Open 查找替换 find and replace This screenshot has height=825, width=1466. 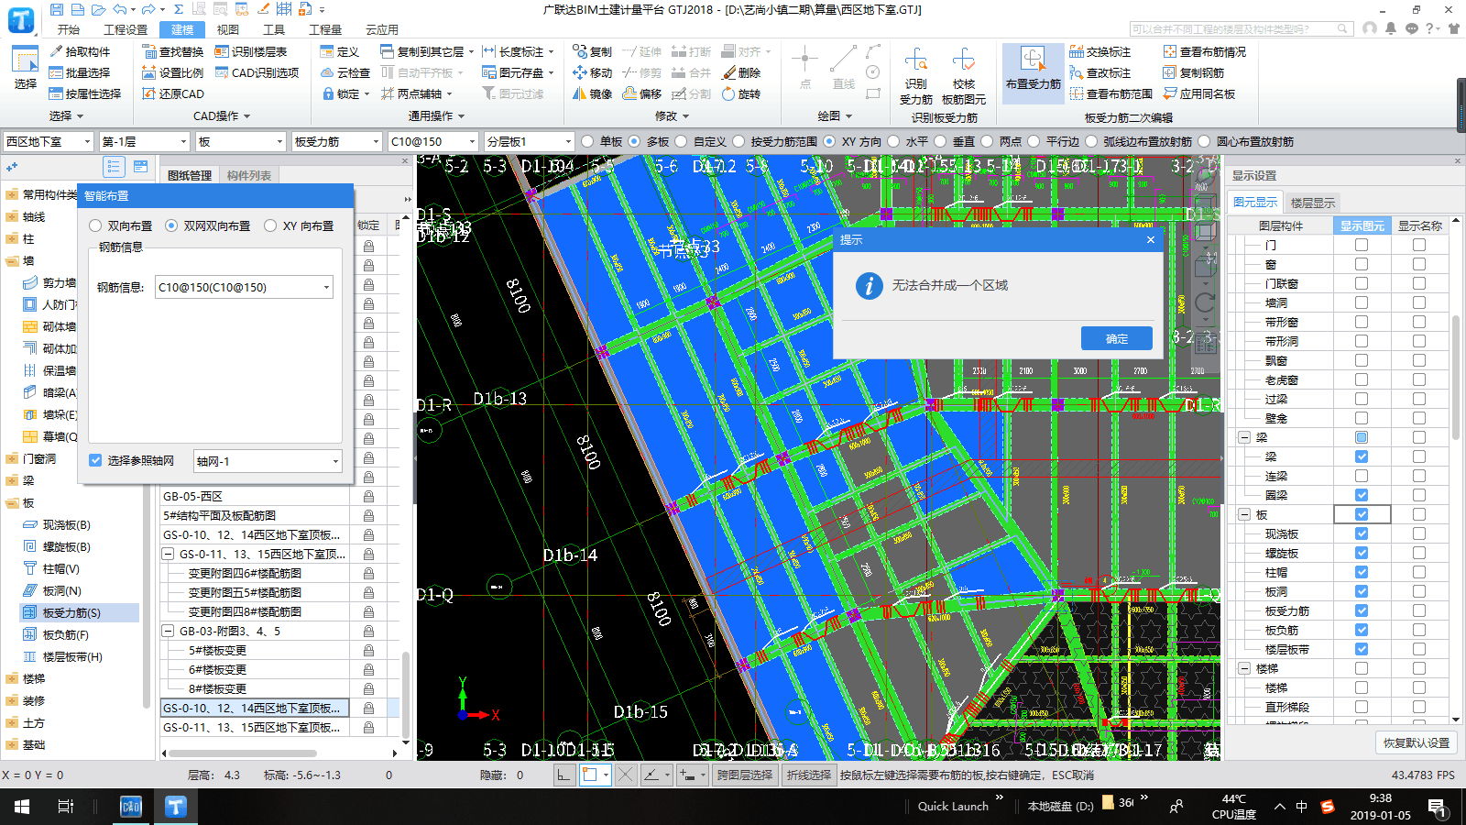(173, 51)
